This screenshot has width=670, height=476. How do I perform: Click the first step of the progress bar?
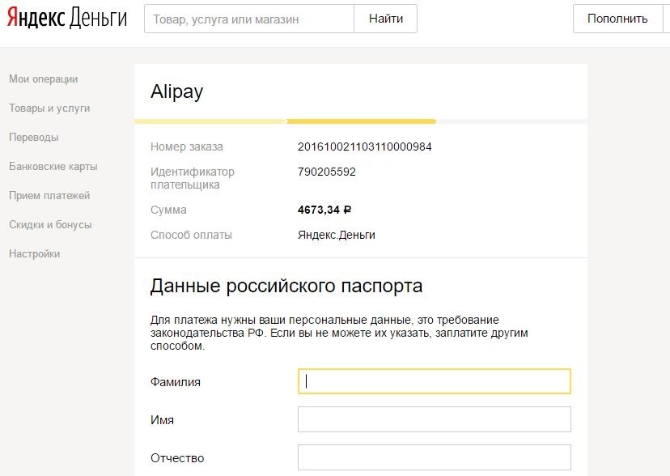click(x=210, y=121)
